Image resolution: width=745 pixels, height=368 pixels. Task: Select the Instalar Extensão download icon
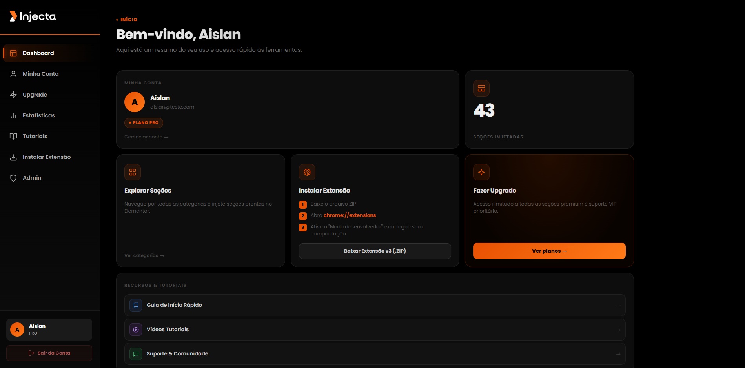13,157
